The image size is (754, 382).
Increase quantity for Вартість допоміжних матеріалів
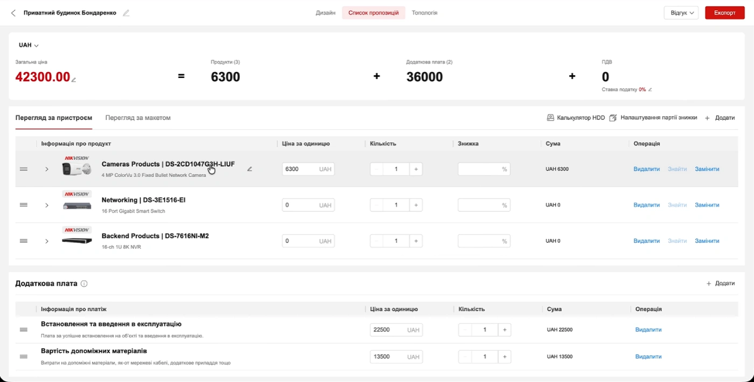tap(504, 357)
